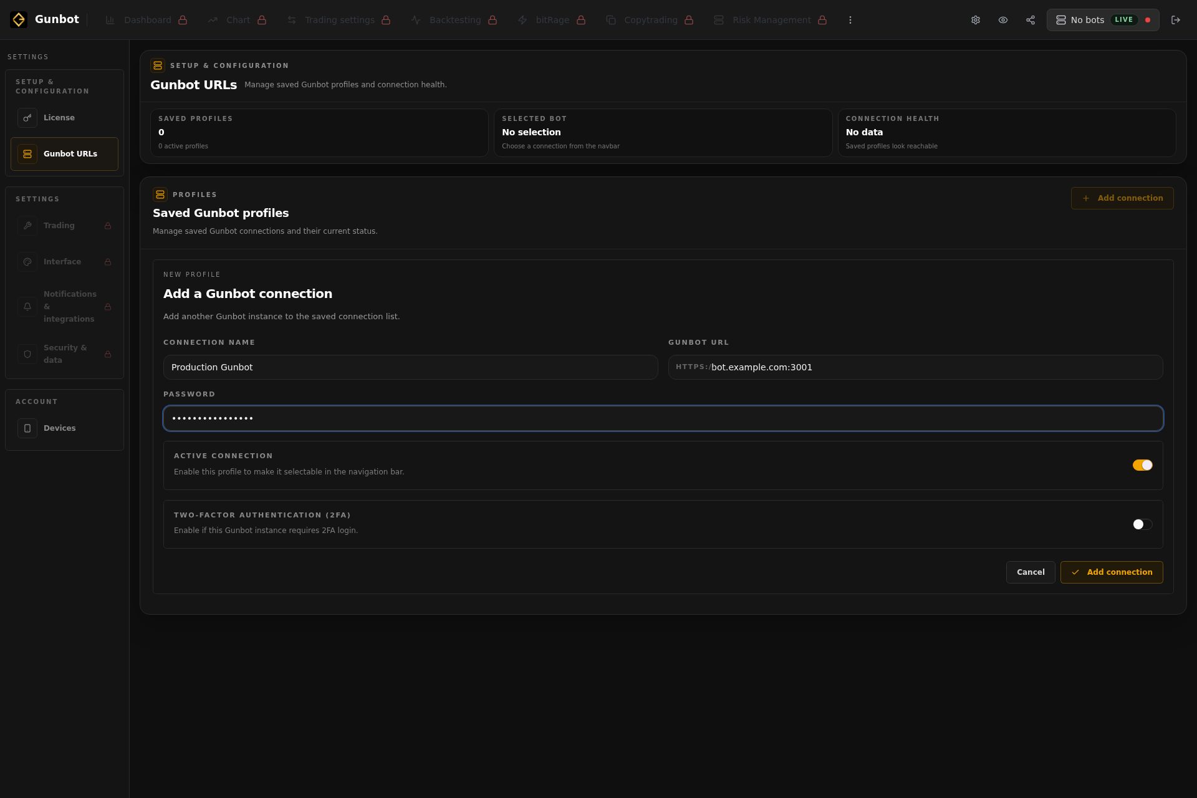Open Security & data in sidebar
This screenshot has height=798, width=1197.
coord(64,354)
